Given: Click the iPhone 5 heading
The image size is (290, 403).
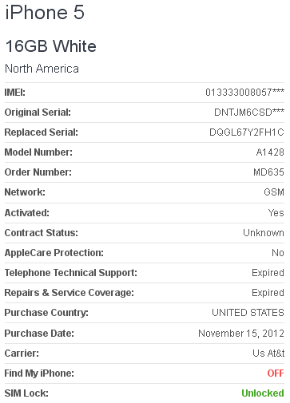Looking at the screenshot, I should pos(45,12).
